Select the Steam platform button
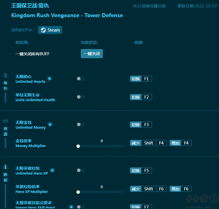 coord(50,30)
